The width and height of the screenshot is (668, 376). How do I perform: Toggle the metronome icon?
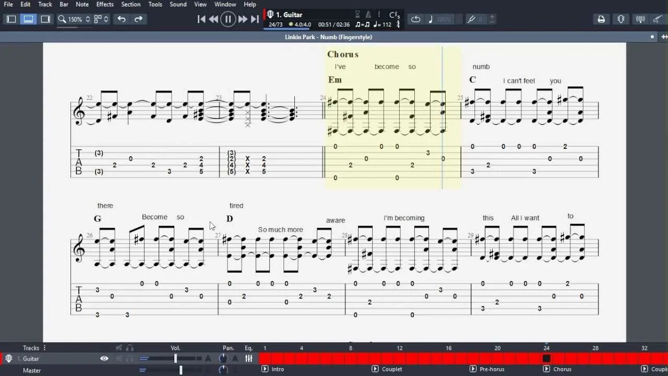[368, 15]
